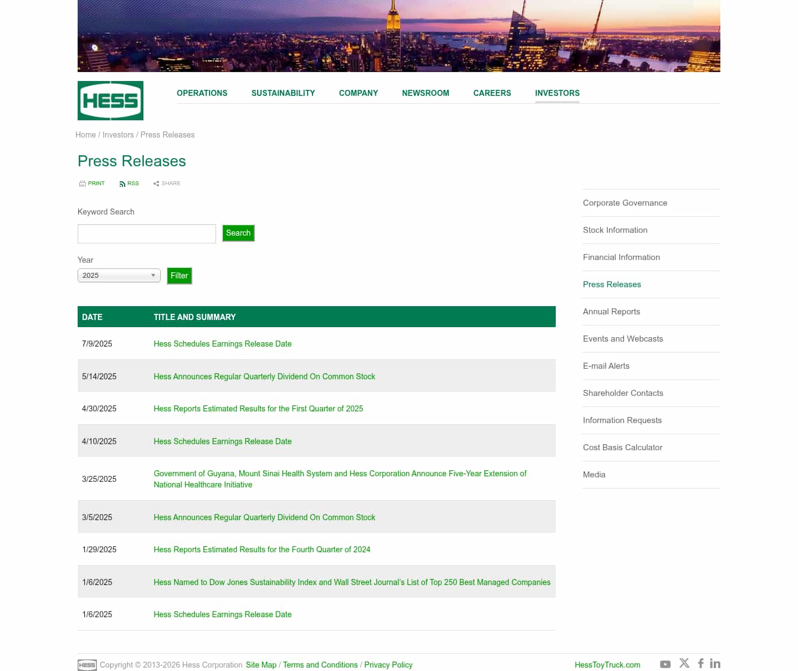Click the Filter button
The image size is (798, 671).
[179, 276]
